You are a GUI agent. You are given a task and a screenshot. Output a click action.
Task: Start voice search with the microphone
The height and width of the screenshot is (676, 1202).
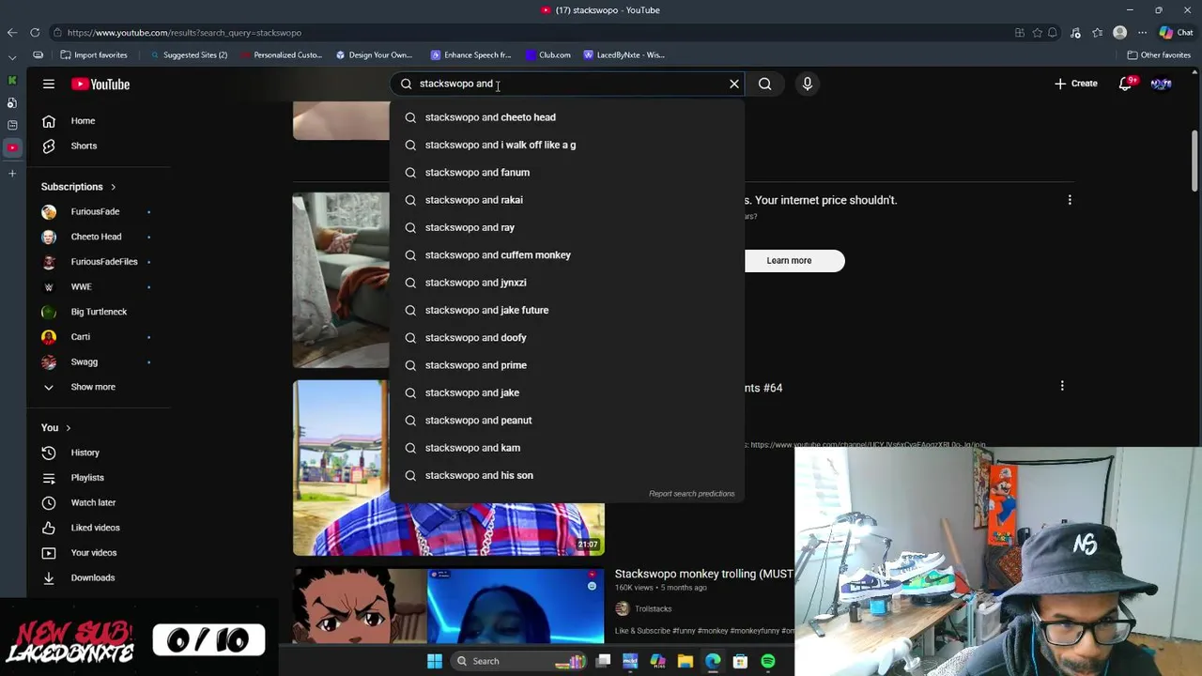(x=808, y=84)
